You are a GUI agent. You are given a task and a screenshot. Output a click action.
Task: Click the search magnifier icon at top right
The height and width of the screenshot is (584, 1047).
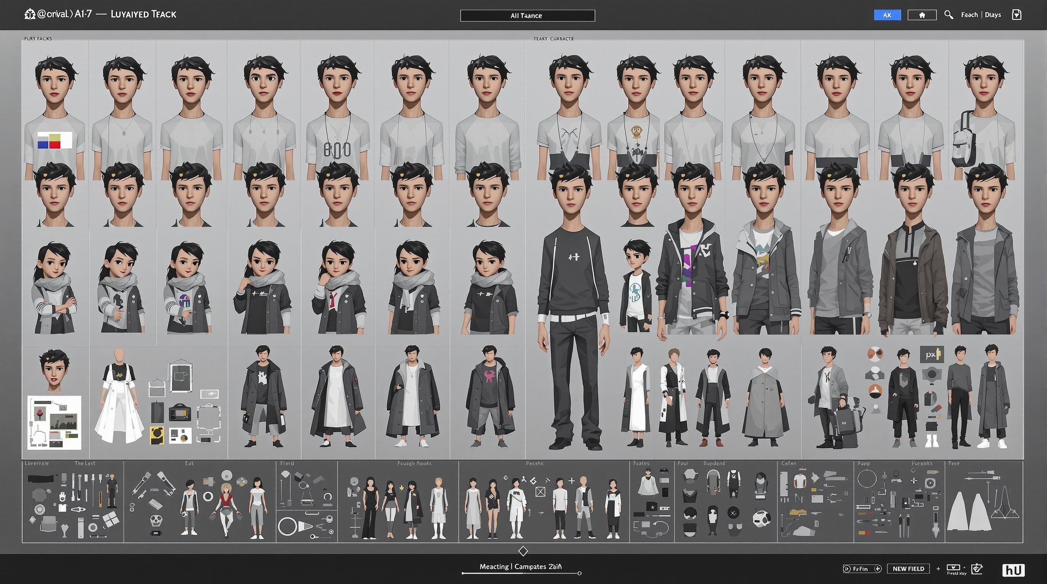coord(948,16)
